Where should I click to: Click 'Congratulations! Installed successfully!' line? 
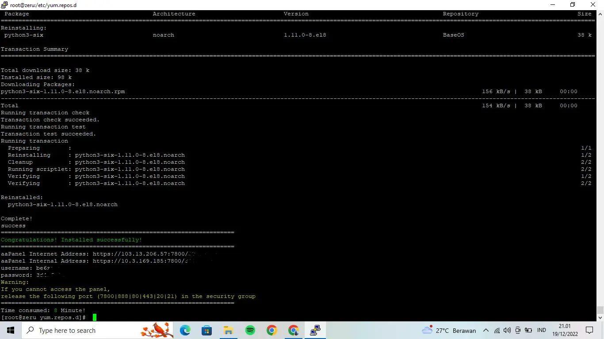(72, 240)
